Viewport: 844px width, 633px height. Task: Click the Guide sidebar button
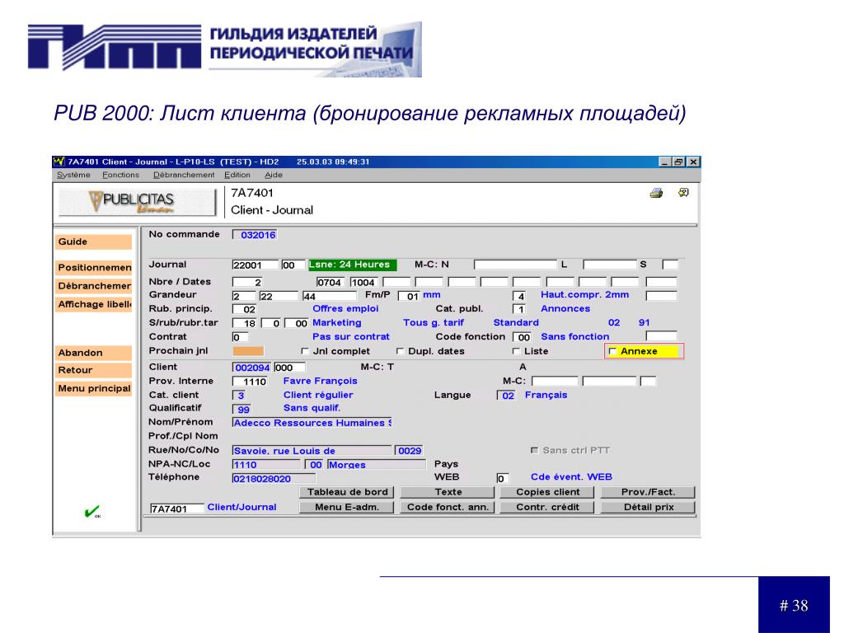coord(94,241)
